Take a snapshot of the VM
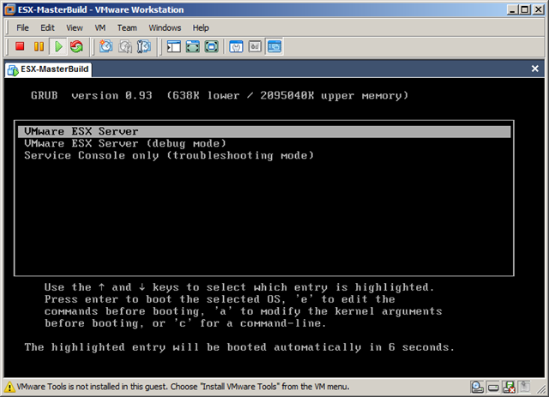549x397 pixels. click(106, 46)
